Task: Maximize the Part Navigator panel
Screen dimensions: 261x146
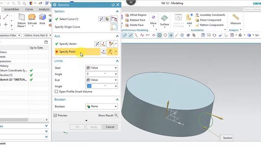Action: point(46,42)
